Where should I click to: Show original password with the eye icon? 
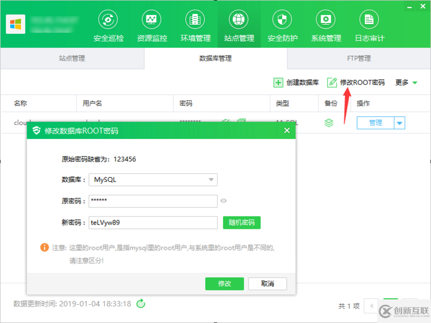click(224, 201)
